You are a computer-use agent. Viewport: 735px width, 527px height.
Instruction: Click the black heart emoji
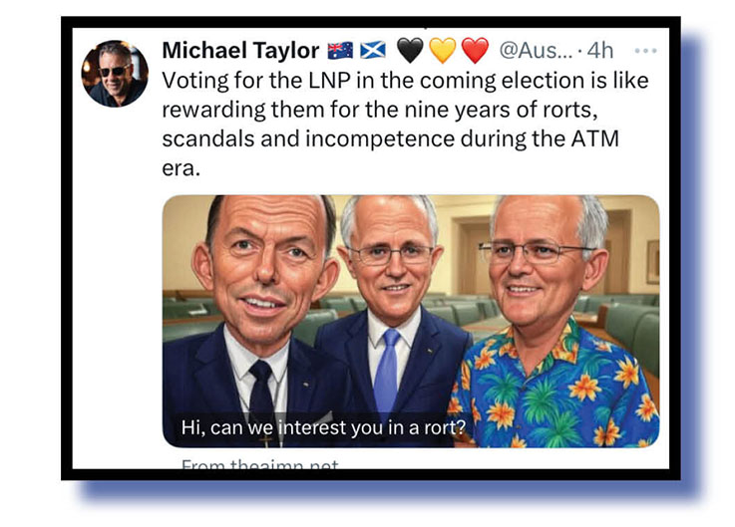click(x=410, y=50)
